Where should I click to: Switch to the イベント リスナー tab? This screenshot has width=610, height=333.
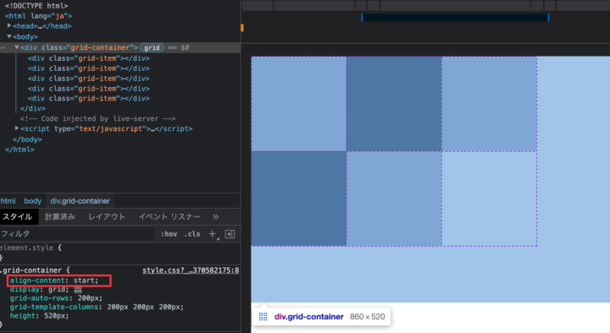[x=169, y=216]
